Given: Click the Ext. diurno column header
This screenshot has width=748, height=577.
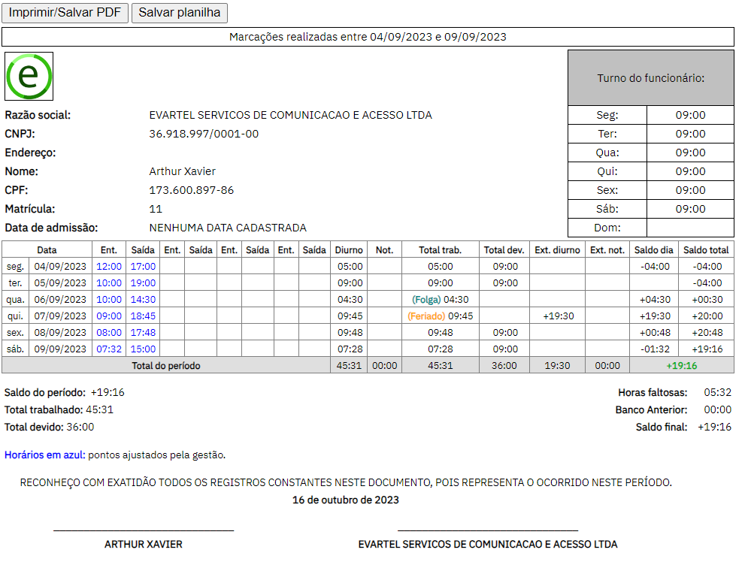Looking at the screenshot, I should coord(557,250).
